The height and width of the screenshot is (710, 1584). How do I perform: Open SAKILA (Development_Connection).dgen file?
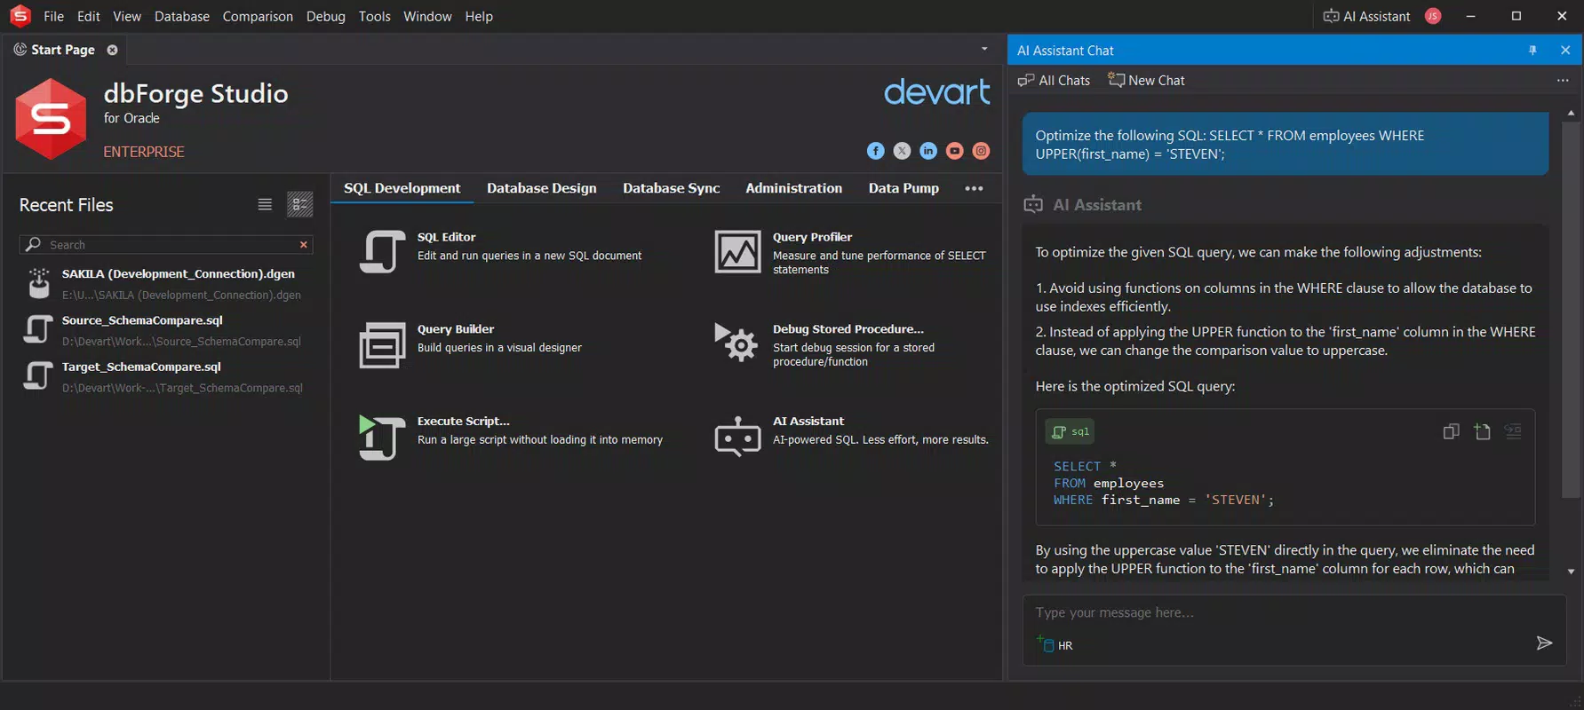coord(164,284)
